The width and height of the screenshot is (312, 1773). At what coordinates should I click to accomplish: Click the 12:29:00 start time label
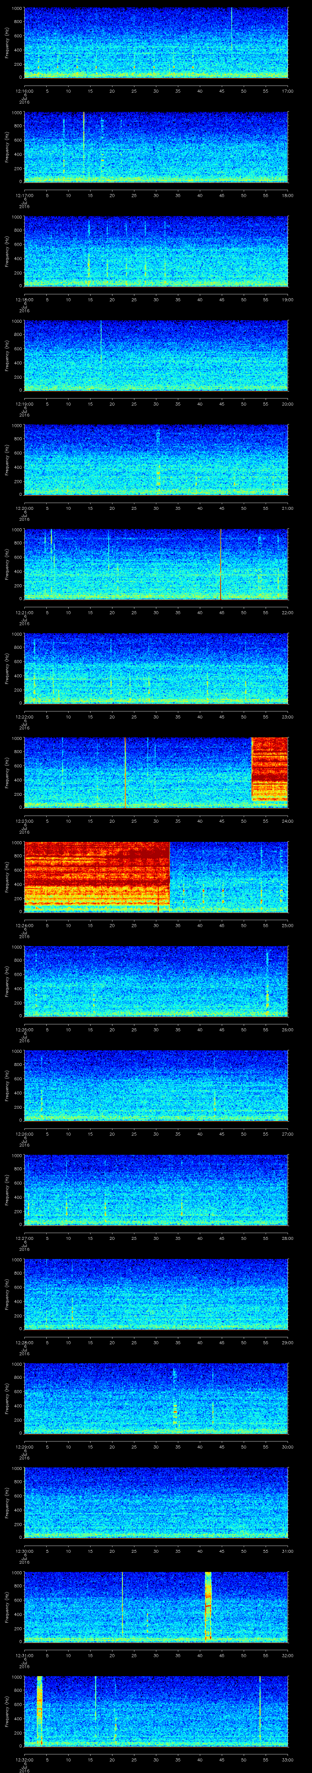click(x=25, y=1446)
